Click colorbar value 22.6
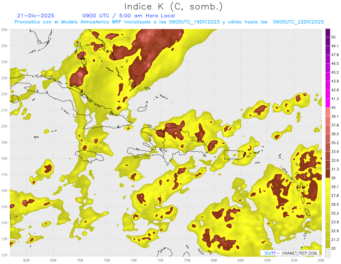The width and height of the screenshot is (341, 264). [335, 231]
